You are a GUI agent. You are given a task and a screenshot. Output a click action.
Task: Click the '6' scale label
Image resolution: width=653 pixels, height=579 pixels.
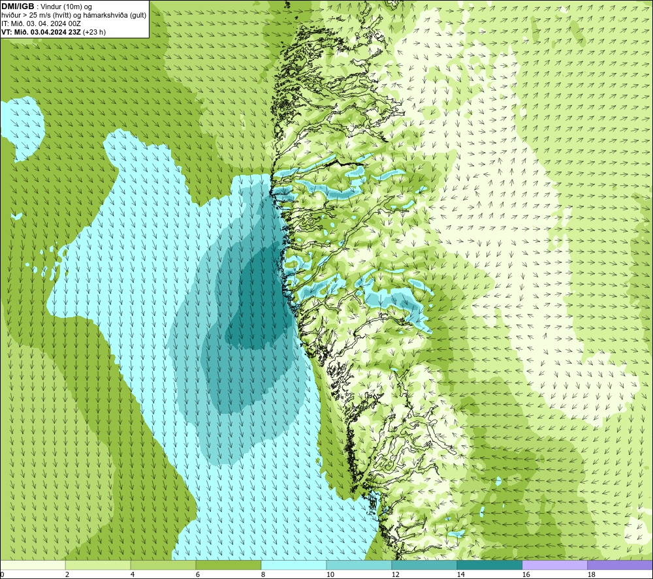tap(198, 575)
